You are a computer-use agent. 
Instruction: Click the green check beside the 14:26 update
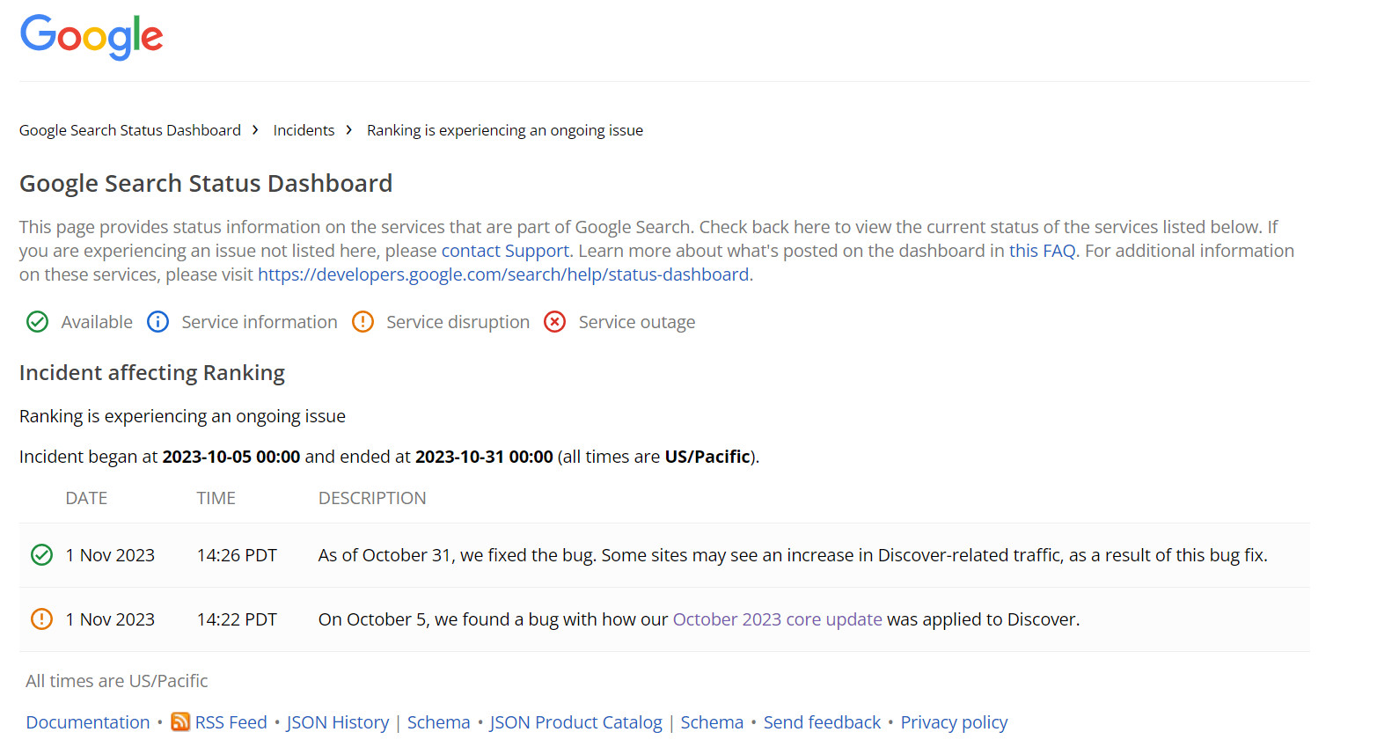(x=41, y=555)
